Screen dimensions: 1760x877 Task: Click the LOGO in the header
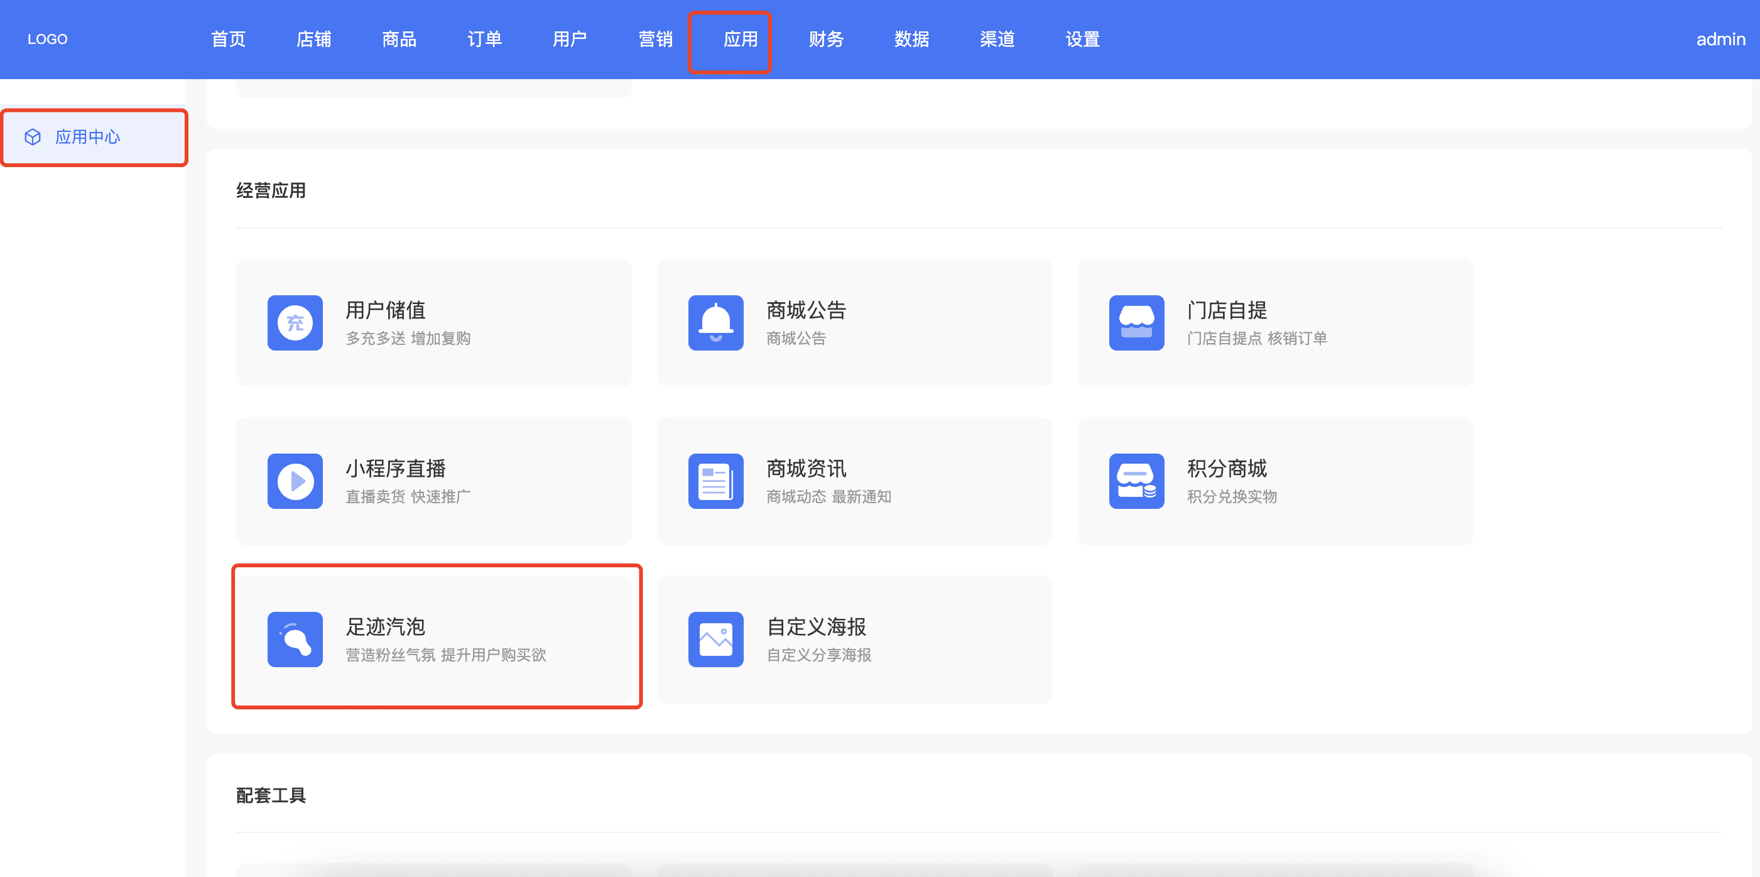[x=47, y=39]
